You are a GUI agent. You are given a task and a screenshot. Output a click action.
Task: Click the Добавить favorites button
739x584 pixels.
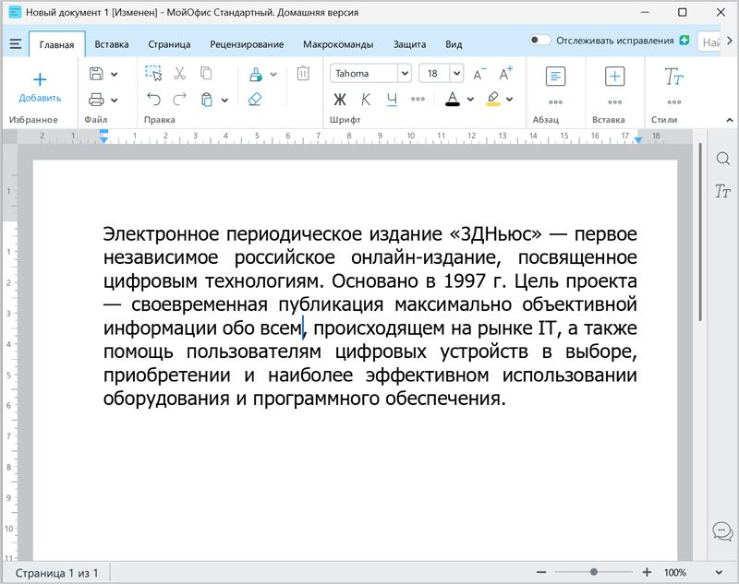pyautogui.click(x=40, y=87)
